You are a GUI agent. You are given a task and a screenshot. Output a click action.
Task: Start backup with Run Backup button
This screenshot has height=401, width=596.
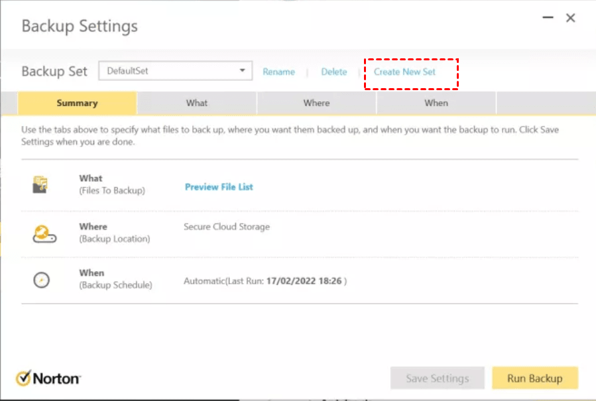(535, 378)
